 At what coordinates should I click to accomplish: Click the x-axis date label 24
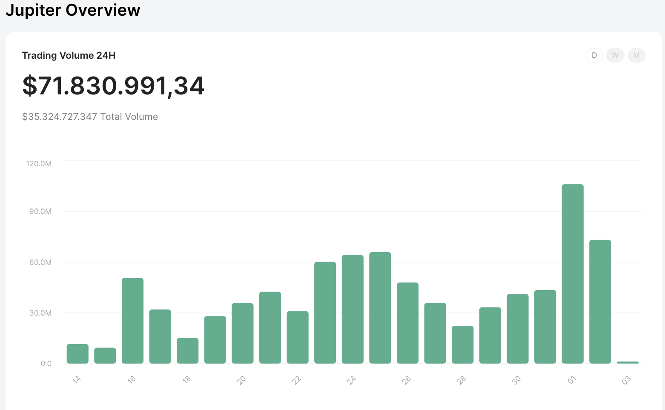(351, 380)
